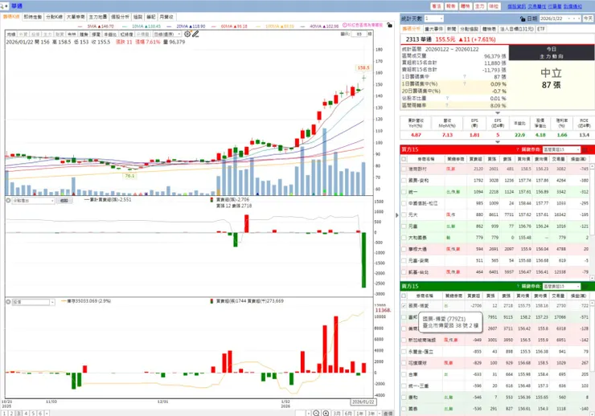Screen dimensions: 595x416
Task: Select the 3月 range button
Action: 337,414
